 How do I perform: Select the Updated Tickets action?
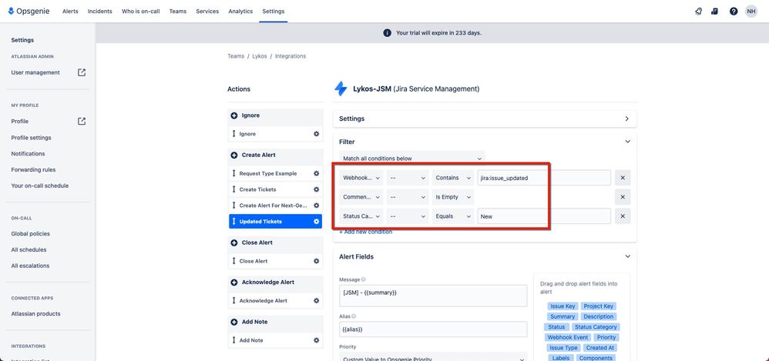[276, 222]
